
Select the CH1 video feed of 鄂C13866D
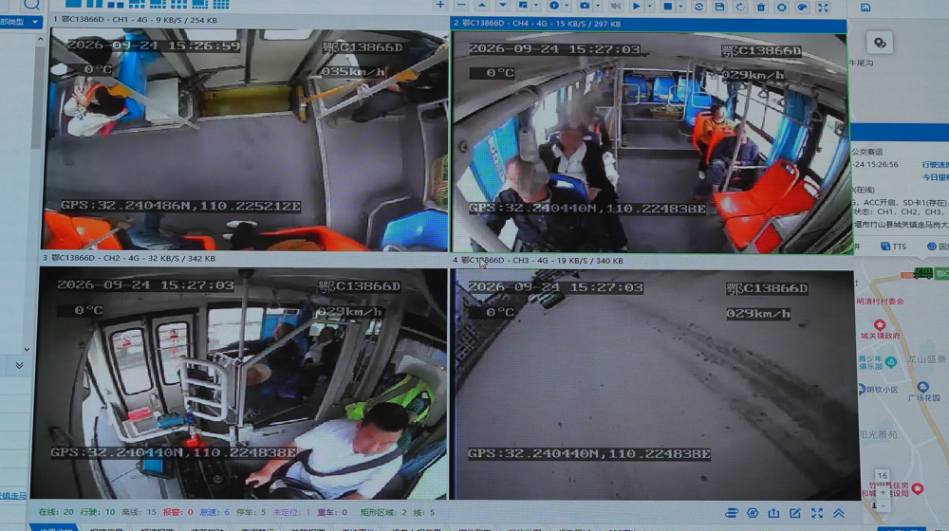coord(246,139)
